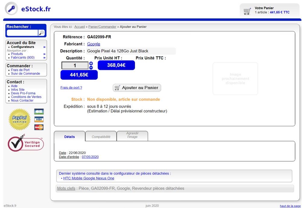Open the Fabricants (900) link
The image size is (302, 208).
coord(23,58)
